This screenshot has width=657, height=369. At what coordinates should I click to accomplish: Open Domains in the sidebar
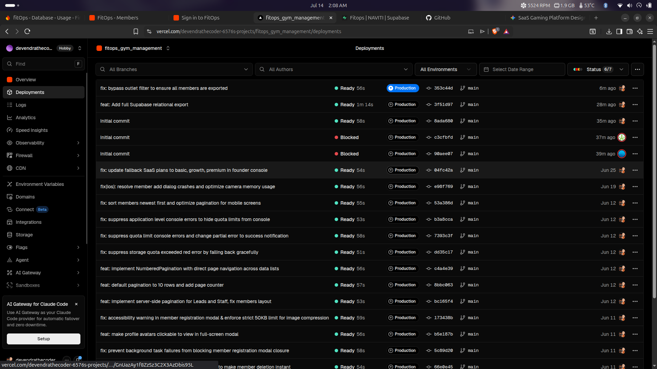43,197
